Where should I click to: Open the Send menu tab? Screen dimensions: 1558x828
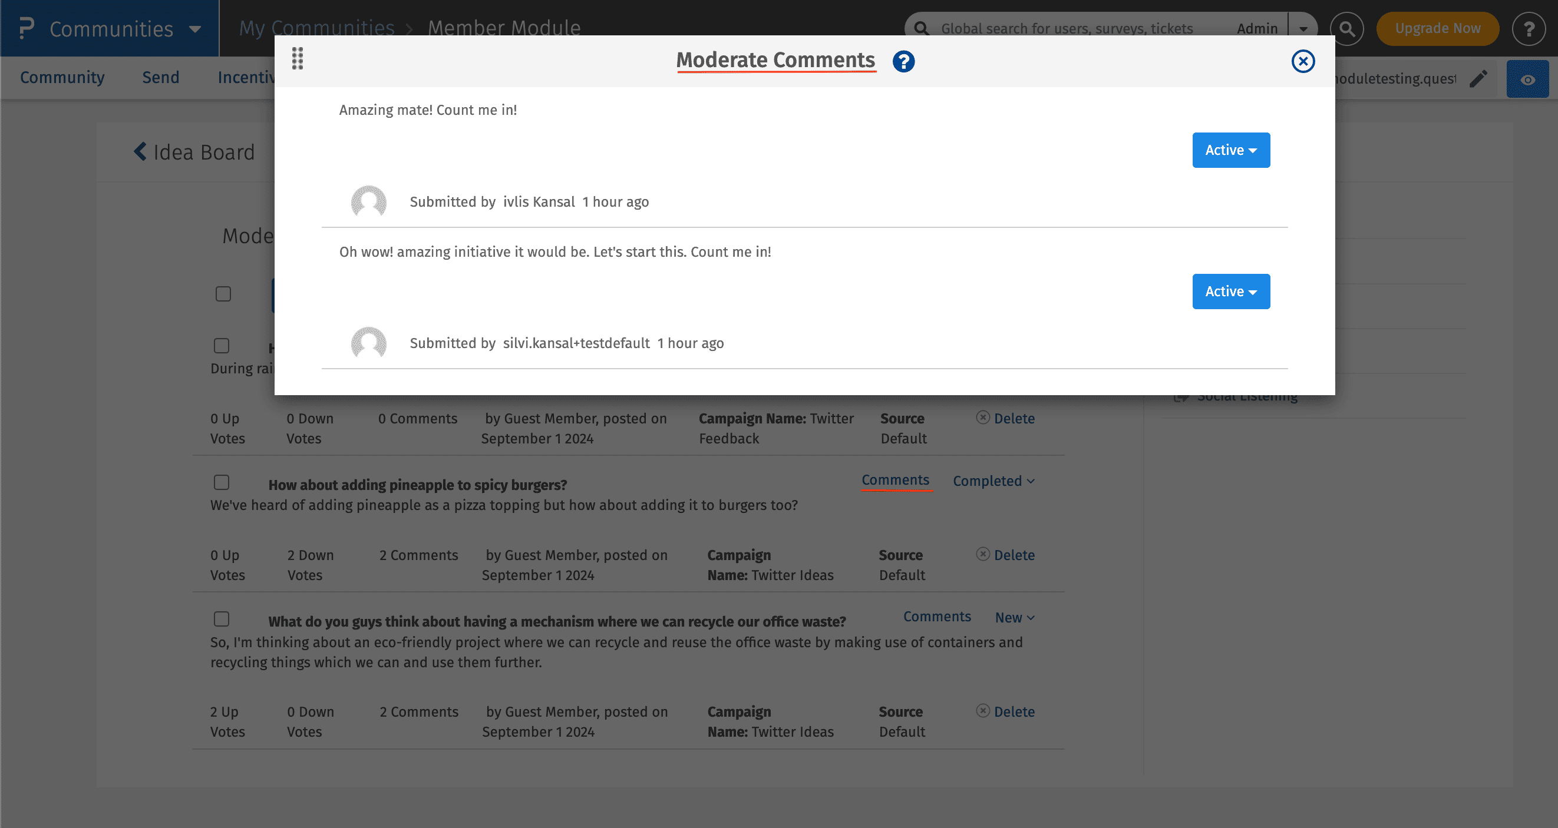161,77
